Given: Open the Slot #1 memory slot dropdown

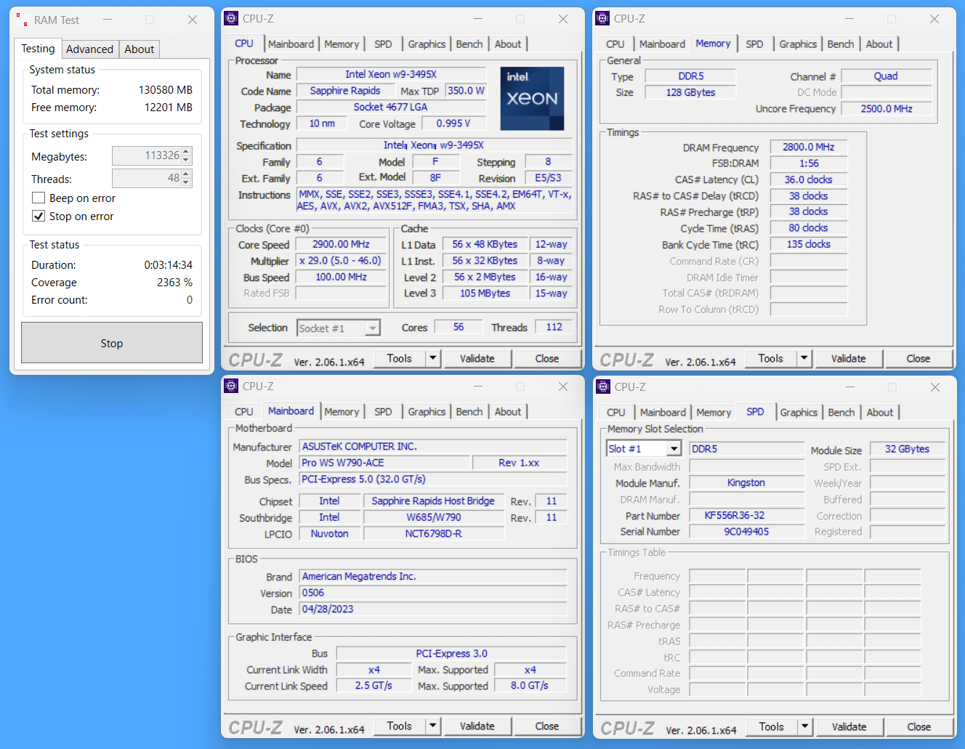Looking at the screenshot, I should tap(674, 449).
